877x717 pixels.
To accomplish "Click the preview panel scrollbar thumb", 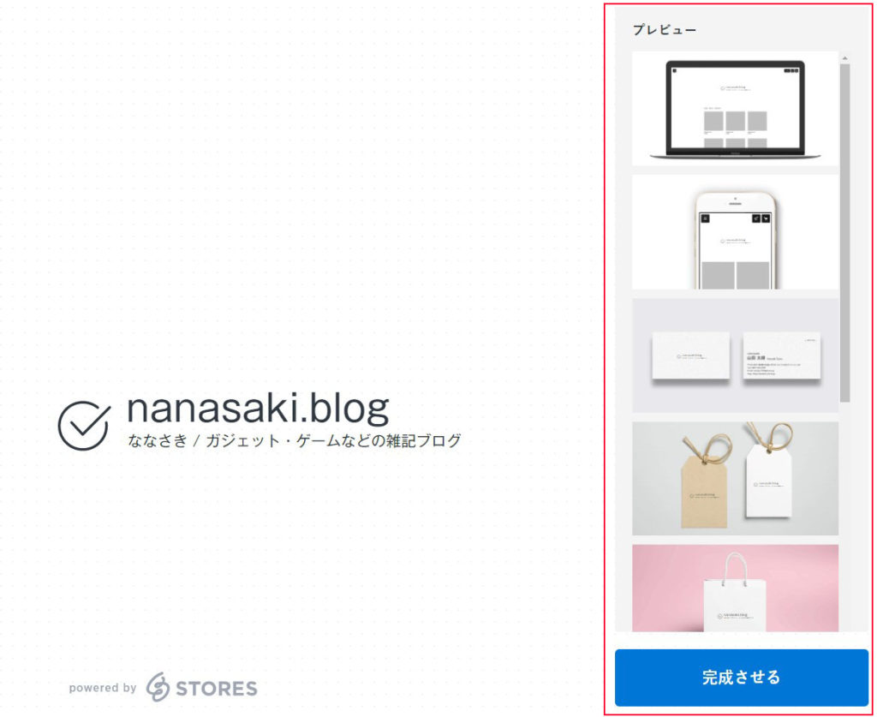I will click(844, 232).
